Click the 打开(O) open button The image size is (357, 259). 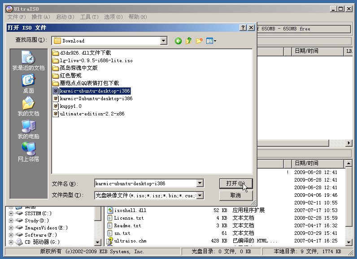(236, 183)
